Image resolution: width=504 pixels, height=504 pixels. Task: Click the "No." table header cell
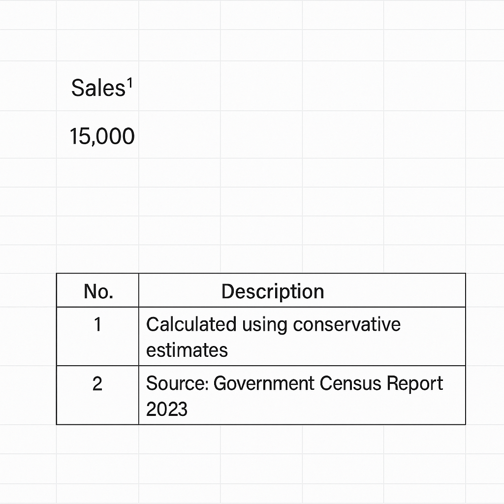(x=98, y=291)
